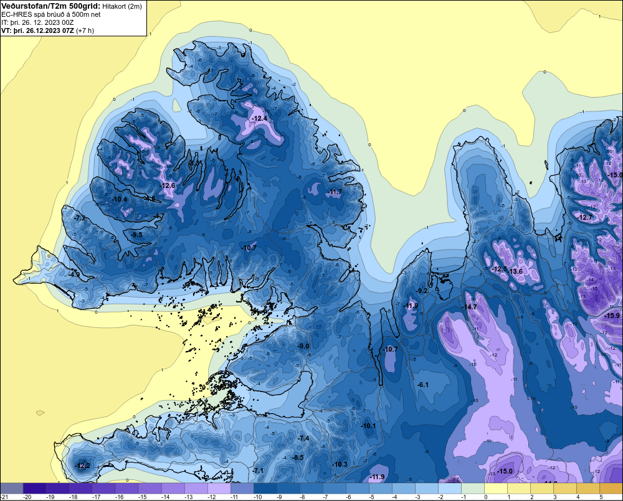Image resolution: width=623 pixels, height=501 pixels.
Task: Click the -13.6 temperature label
Action: tap(515, 271)
